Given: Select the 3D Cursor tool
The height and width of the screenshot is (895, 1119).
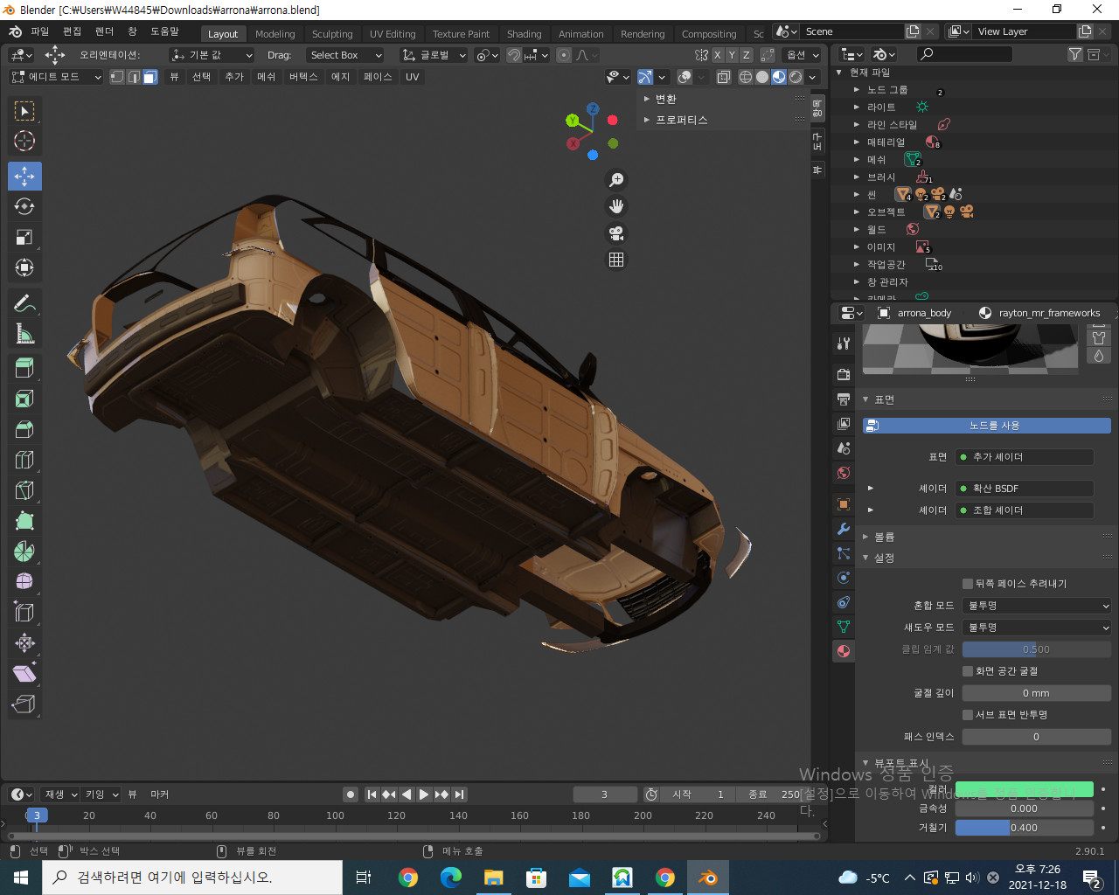Looking at the screenshot, I should (x=24, y=141).
